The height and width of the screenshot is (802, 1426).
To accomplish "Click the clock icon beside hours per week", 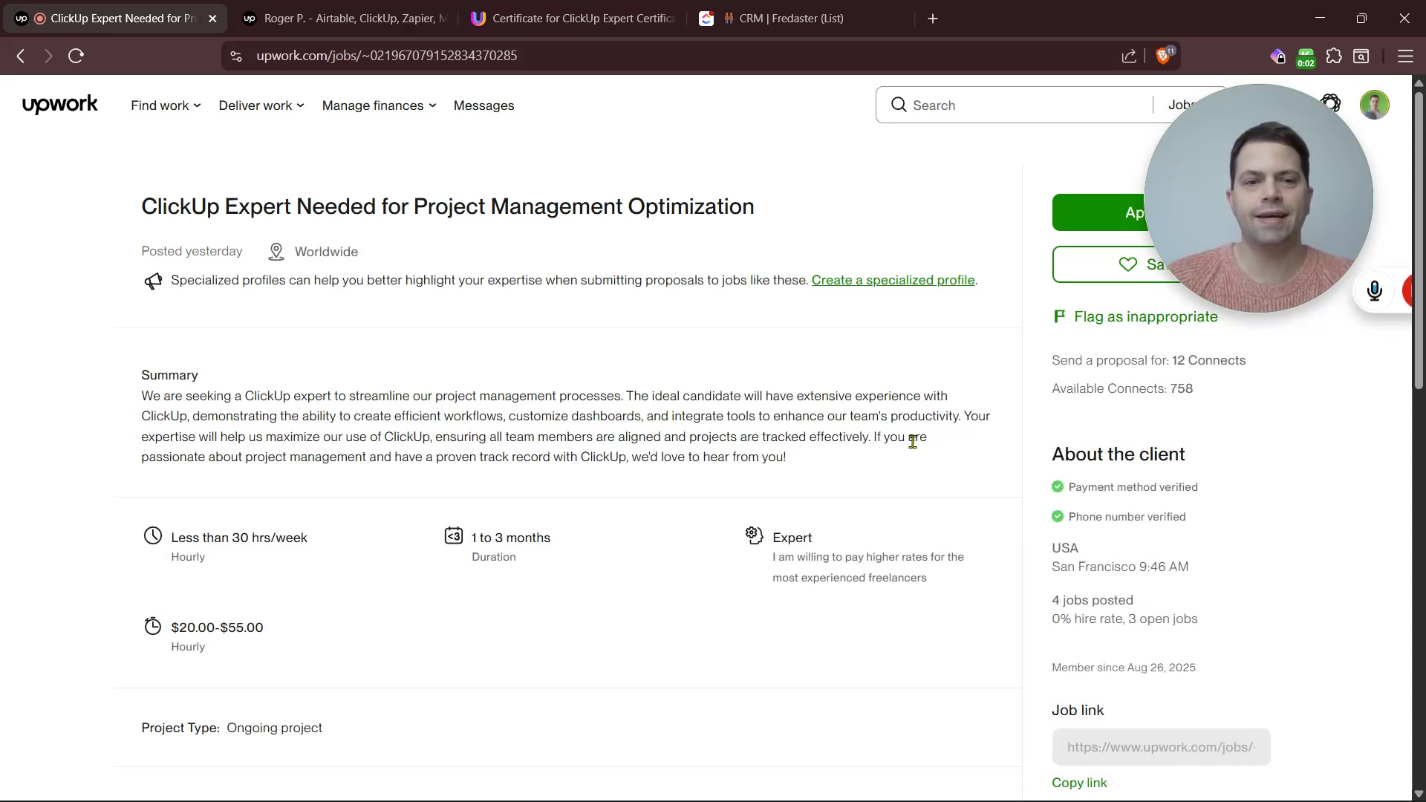I will [153, 536].
